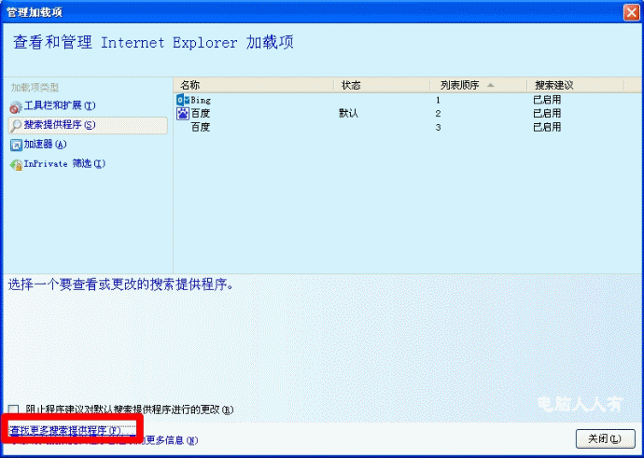Select the Bing row name
The height and width of the screenshot is (458, 644).
point(201,100)
